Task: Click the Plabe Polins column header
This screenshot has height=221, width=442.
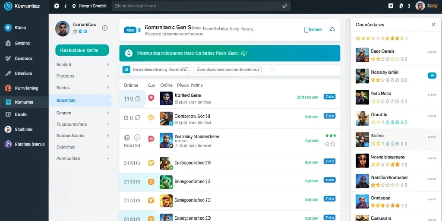Action: 190,85
